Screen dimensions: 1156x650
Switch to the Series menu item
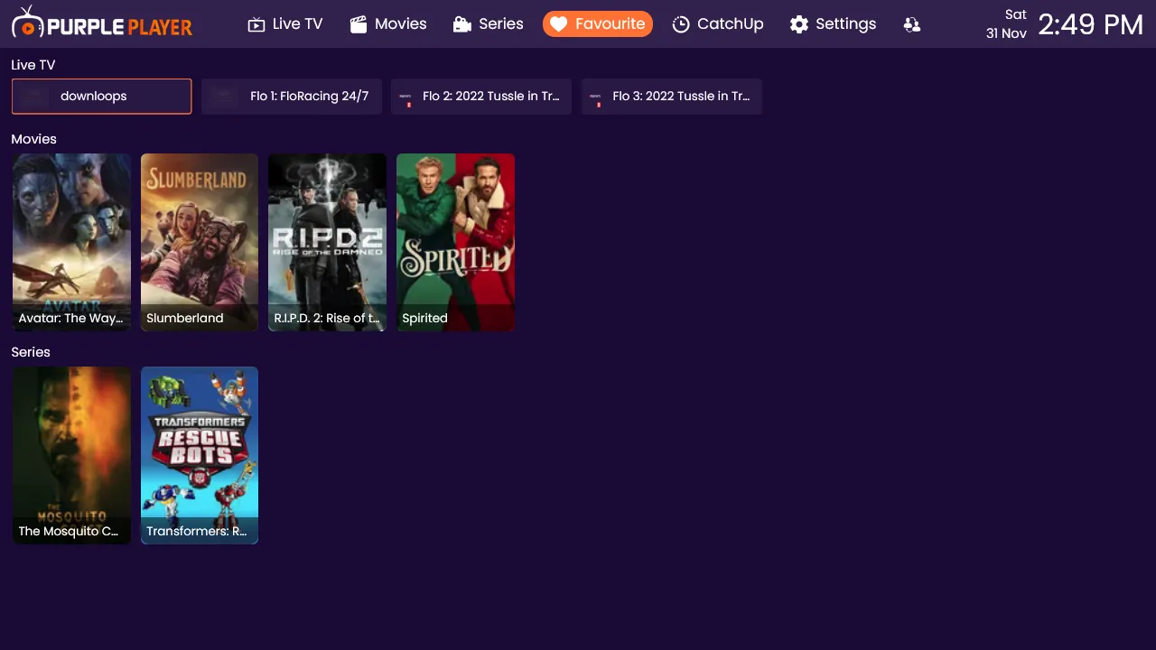pyautogui.click(x=489, y=24)
